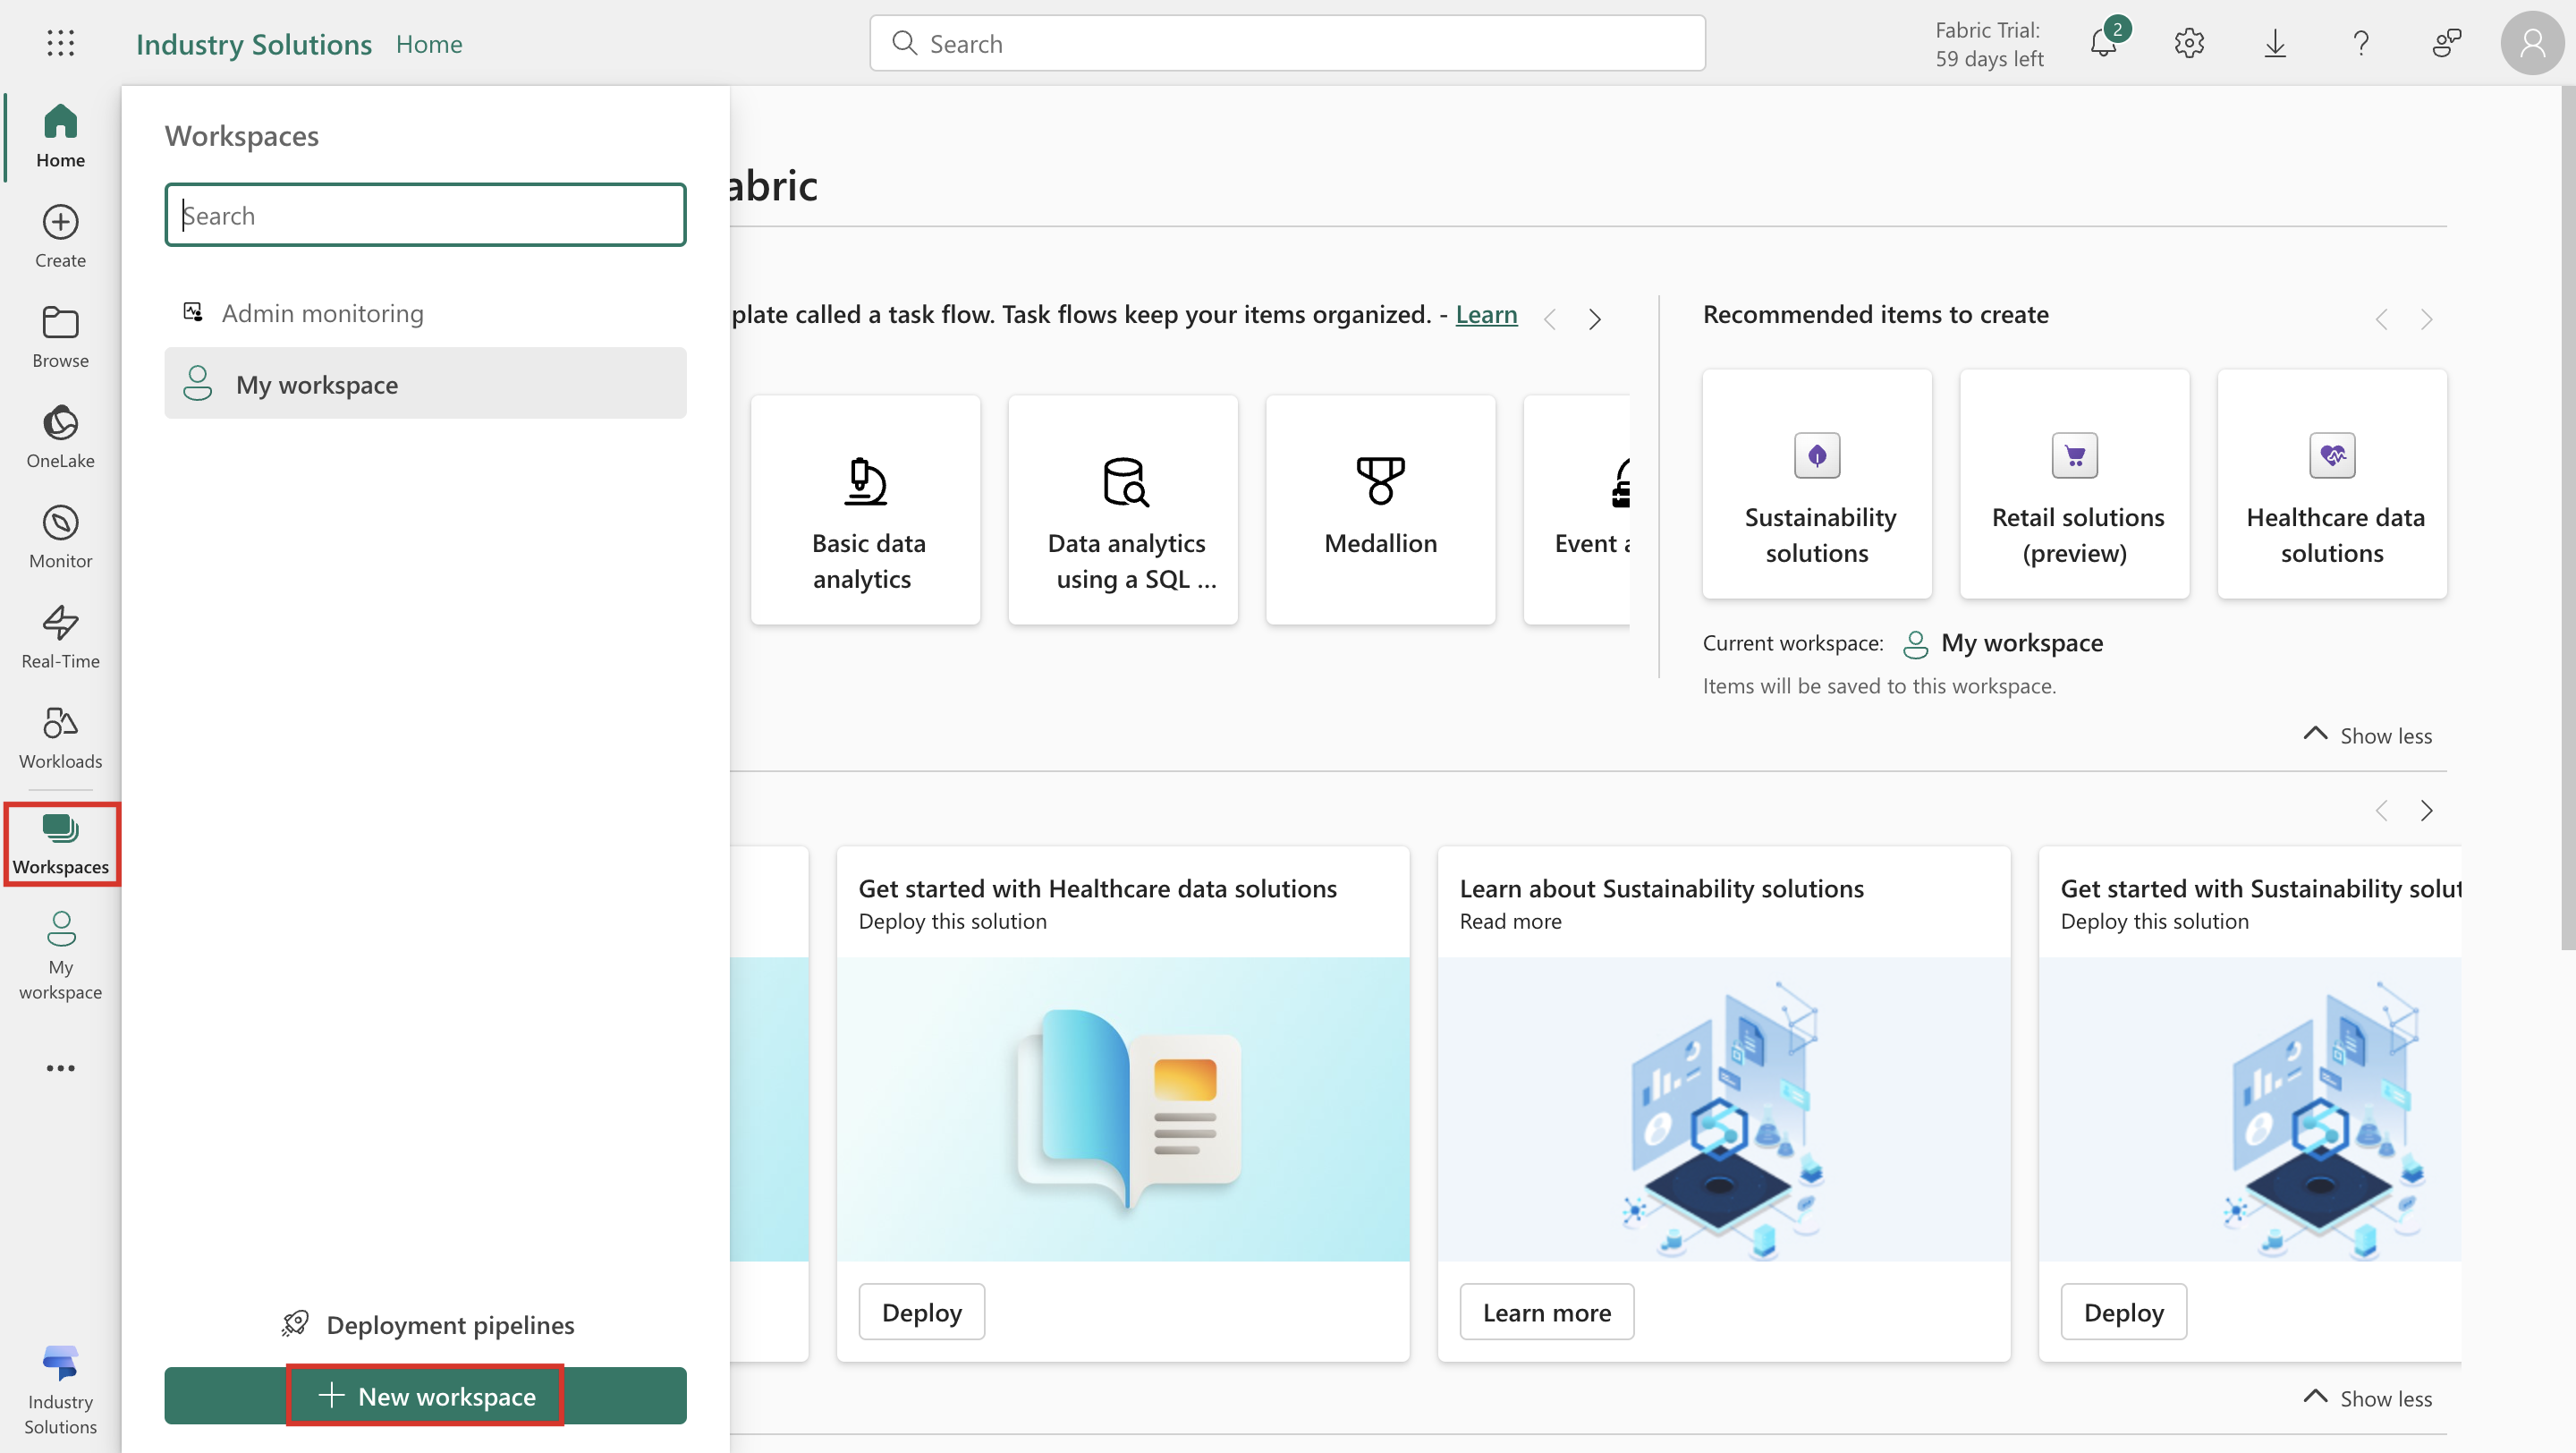Image resolution: width=2576 pixels, height=1453 pixels.
Task: Click the Industry Solutions title in header
Action: (x=254, y=43)
